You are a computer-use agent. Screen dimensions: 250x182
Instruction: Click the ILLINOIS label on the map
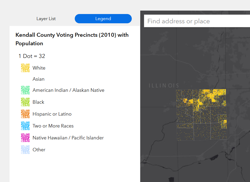(164, 86)
